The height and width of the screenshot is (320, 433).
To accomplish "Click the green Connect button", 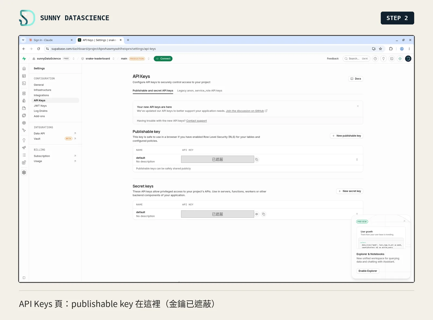I will [163, 59].
